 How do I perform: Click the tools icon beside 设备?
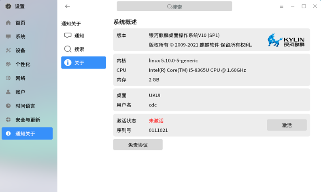pyautogui.click(x=8, y=50)
